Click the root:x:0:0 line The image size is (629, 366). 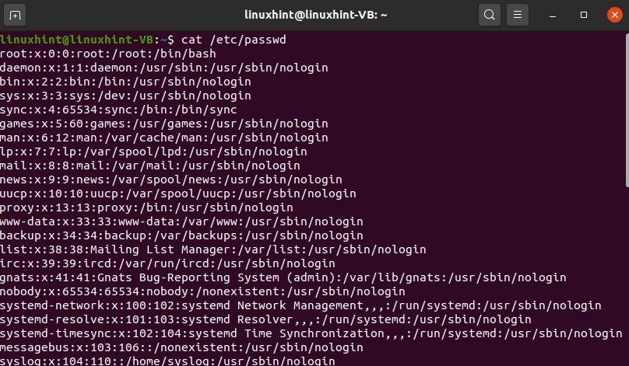(x=107, y=54)
